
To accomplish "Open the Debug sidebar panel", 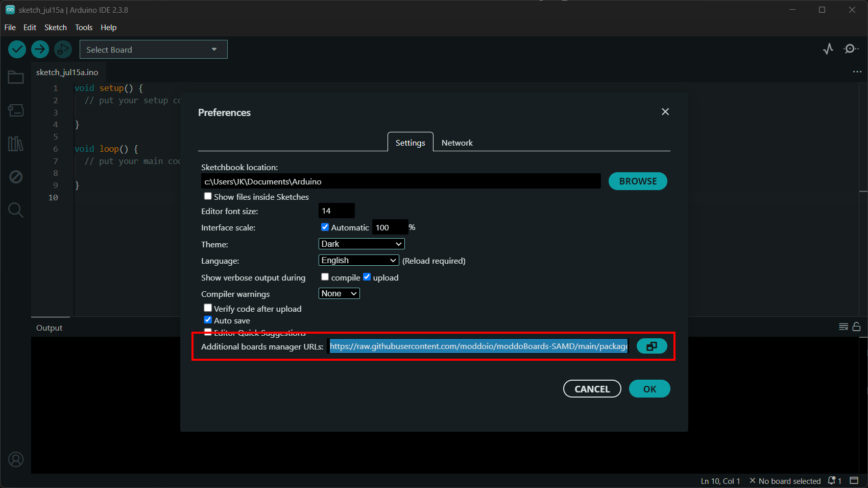I will click(x=16, y=177).
